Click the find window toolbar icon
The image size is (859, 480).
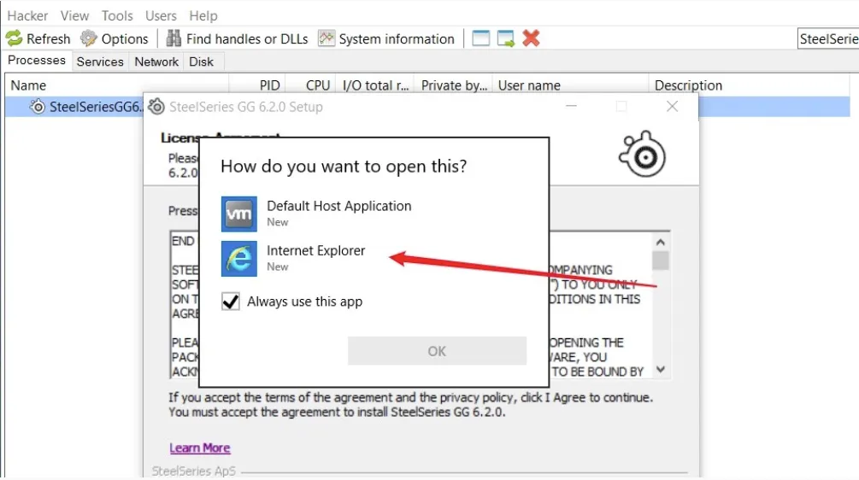point(480,38)
